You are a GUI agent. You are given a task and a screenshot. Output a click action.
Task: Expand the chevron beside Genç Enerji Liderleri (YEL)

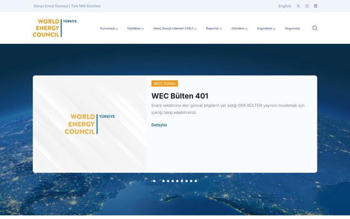[195, 29]
